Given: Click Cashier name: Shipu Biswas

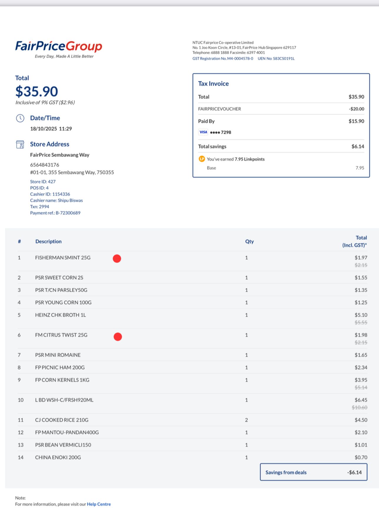Looking at the screenshot, I should click(x=56, y=200).
